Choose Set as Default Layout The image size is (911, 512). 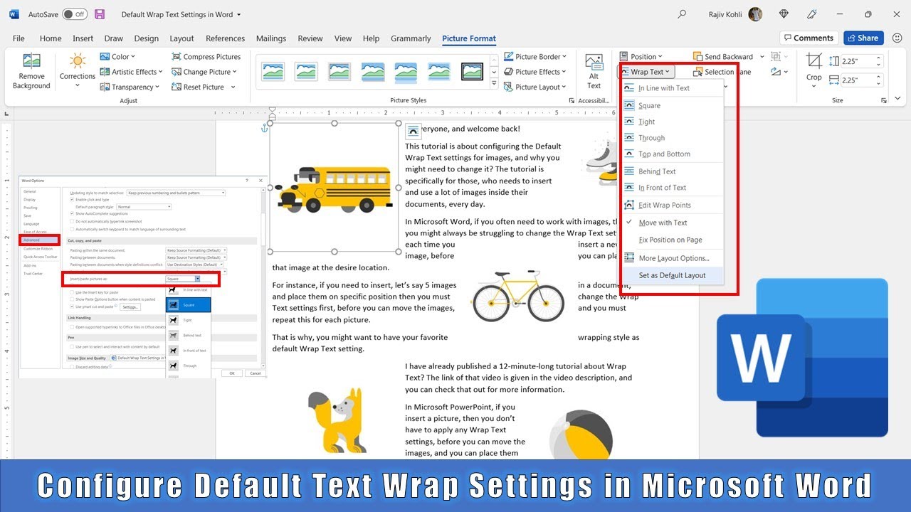(673, 275)
